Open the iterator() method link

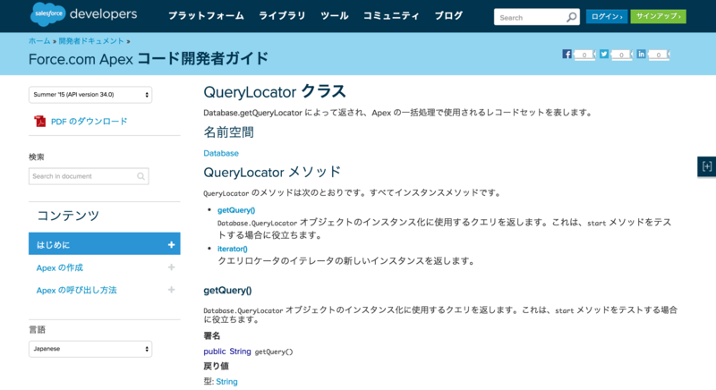click(x=233, y=249)
